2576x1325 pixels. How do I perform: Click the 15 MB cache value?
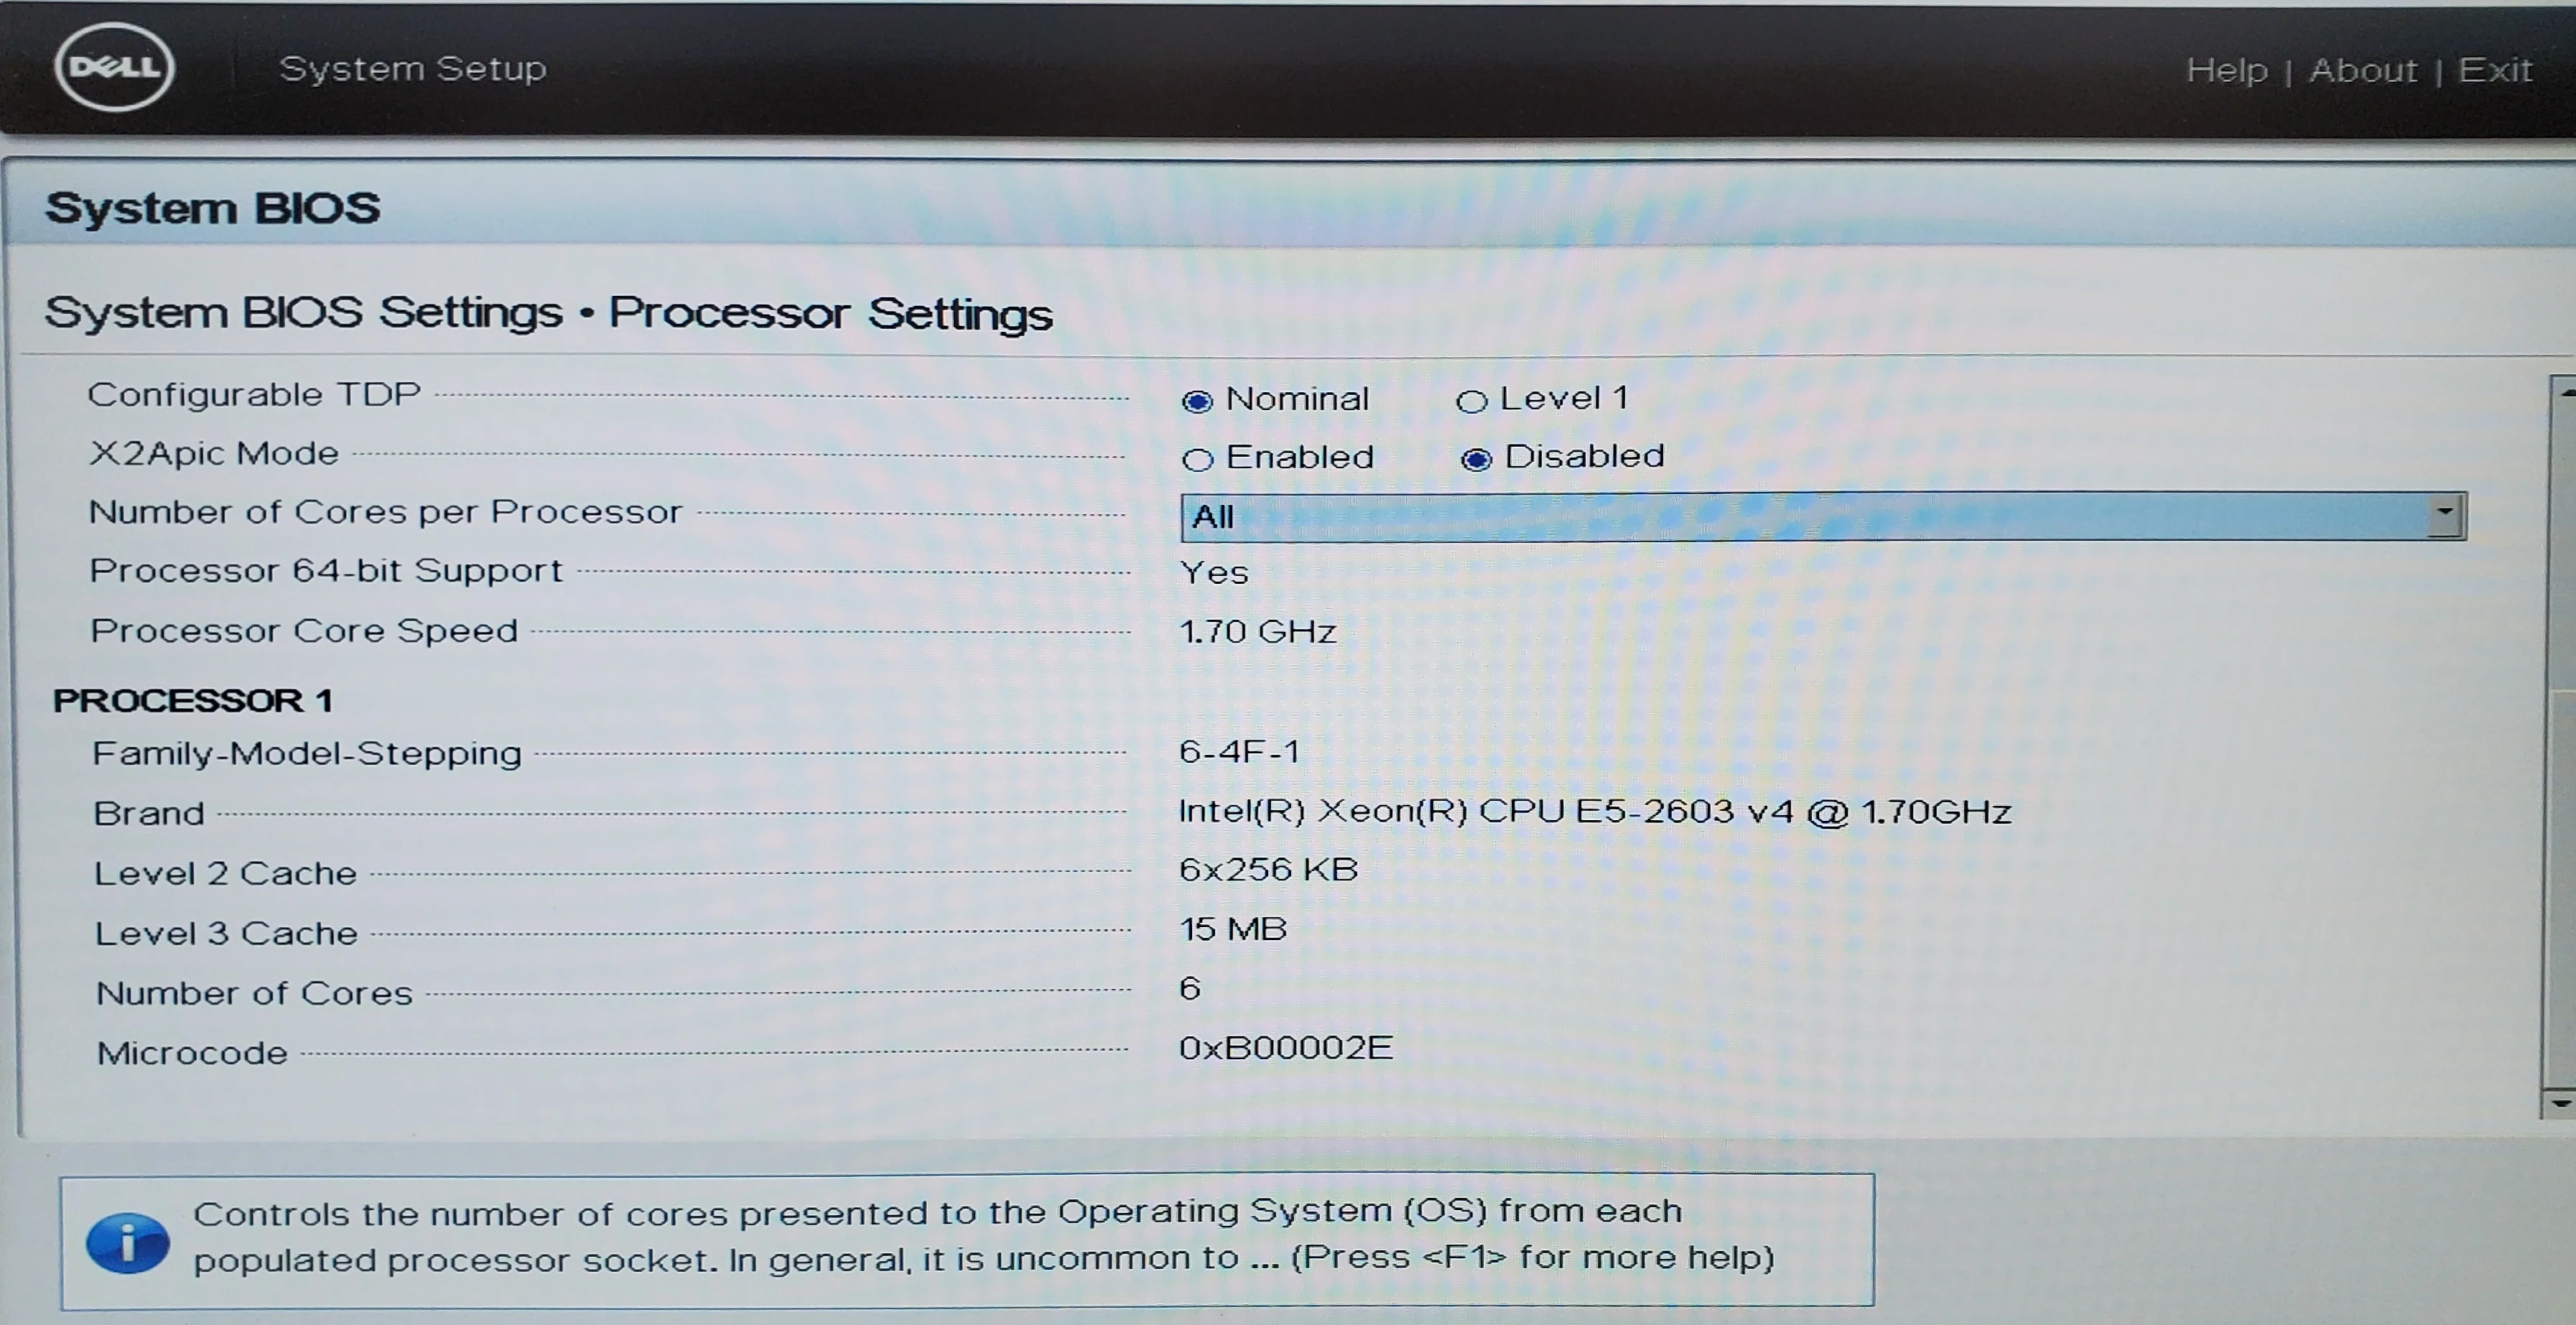(1233, 929)
